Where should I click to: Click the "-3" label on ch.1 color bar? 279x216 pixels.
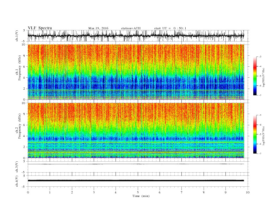(260, 57)
